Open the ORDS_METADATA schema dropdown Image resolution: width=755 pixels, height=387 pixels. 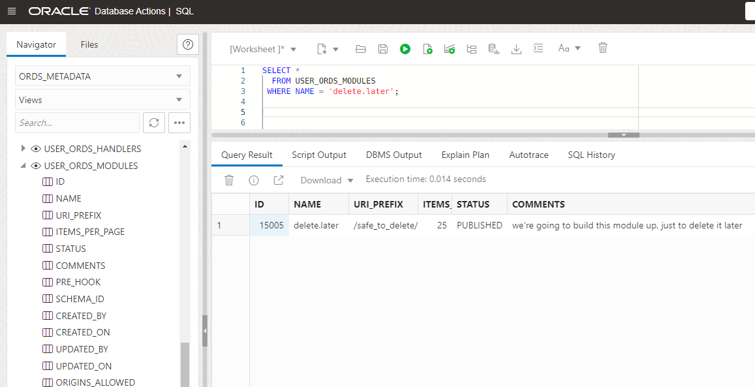[102, 76]
